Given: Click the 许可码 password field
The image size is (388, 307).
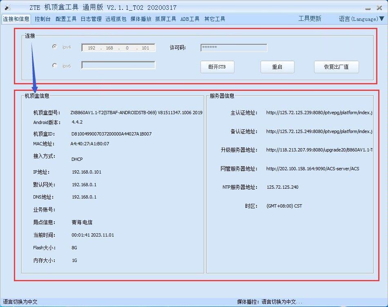Looking at the screenshot, I should [x=234, y=47].
